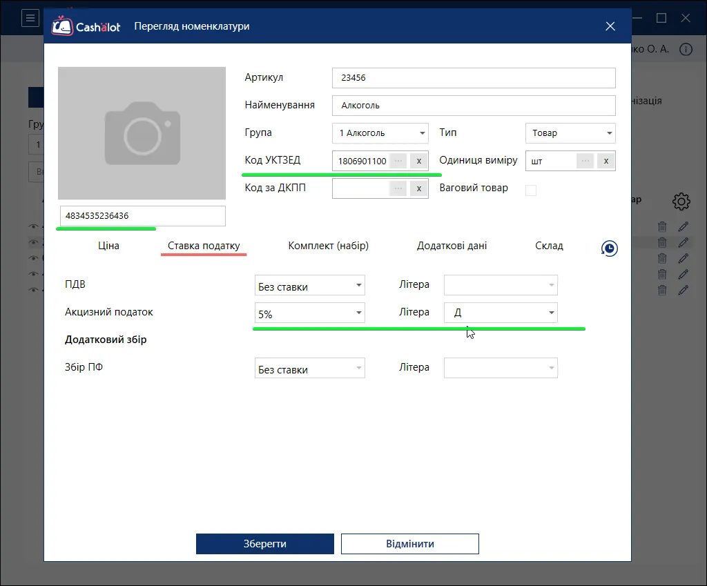
Task: Open hamburger menu in main window
Action: coord(30,18)
